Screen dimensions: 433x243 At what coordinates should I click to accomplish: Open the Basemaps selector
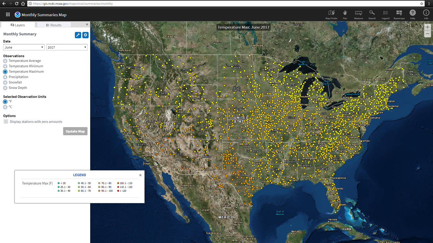click(x=399, y=14)
